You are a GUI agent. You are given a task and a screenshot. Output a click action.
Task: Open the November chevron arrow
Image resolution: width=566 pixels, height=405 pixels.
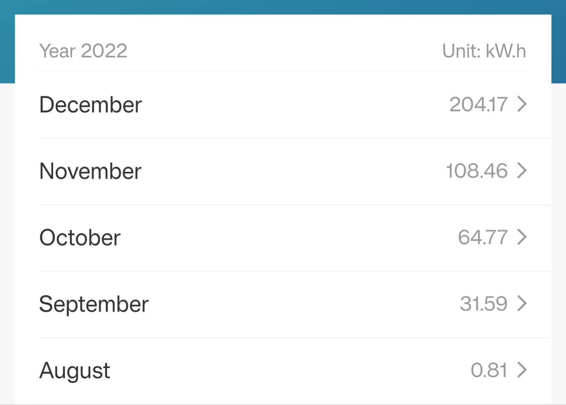pyautogui.click(x=522, y=171)
